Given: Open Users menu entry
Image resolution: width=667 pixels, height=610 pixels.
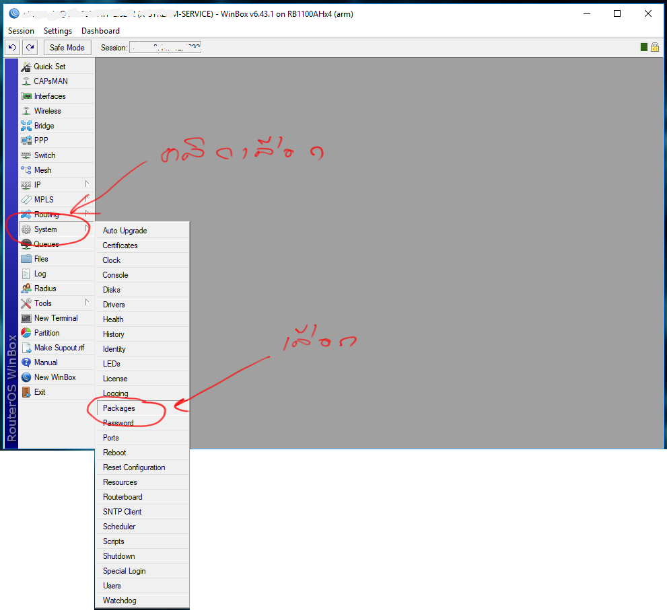Looking at the screenshot, I should click(143, 586).
